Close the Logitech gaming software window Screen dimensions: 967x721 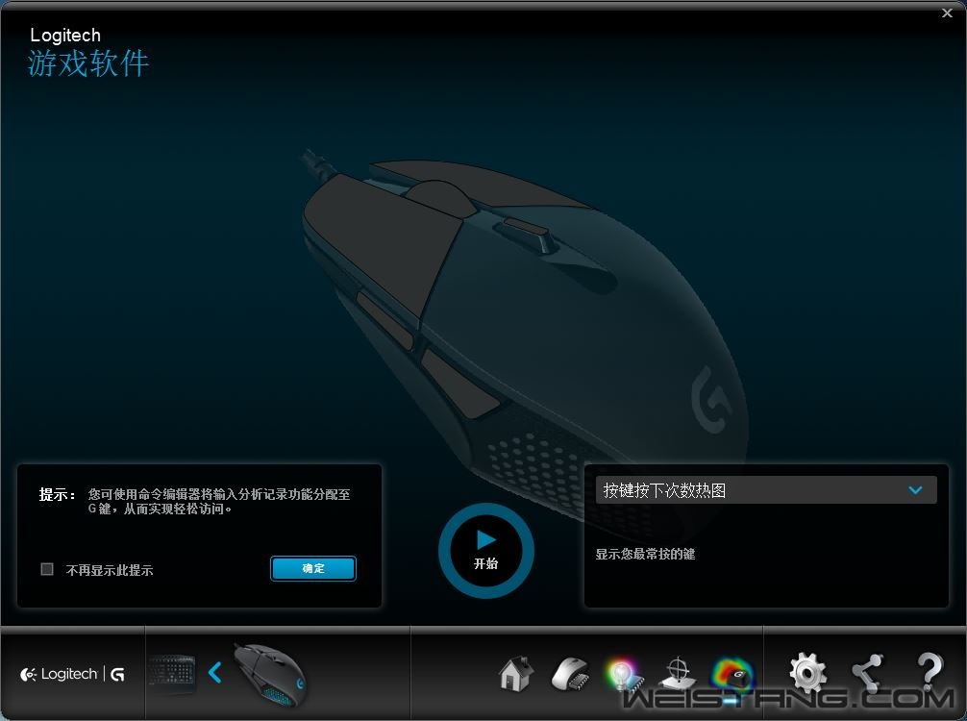click(x=947, y=12)
